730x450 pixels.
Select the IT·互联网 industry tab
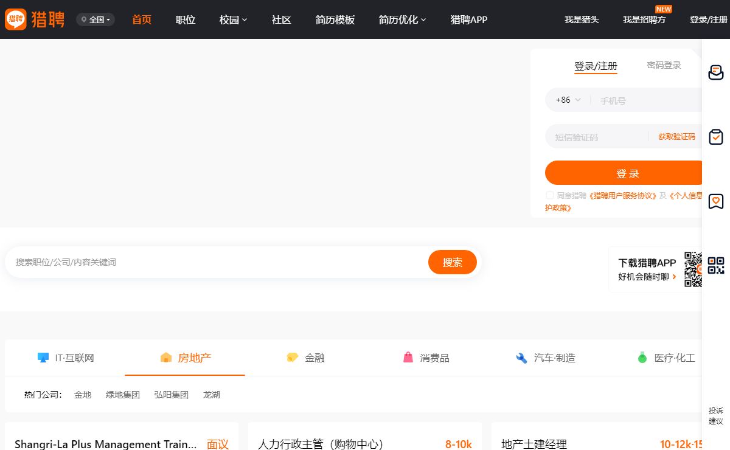click(66, 358)
